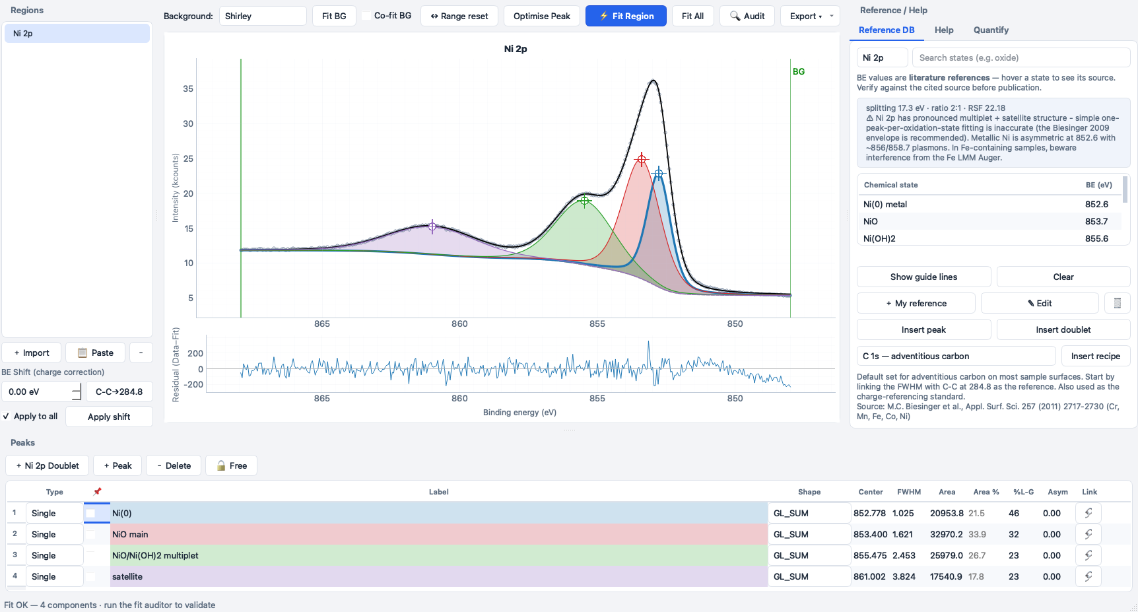Toggle the Apply to all checkmark
This screenshot has height=612, width=1138.
6,417
